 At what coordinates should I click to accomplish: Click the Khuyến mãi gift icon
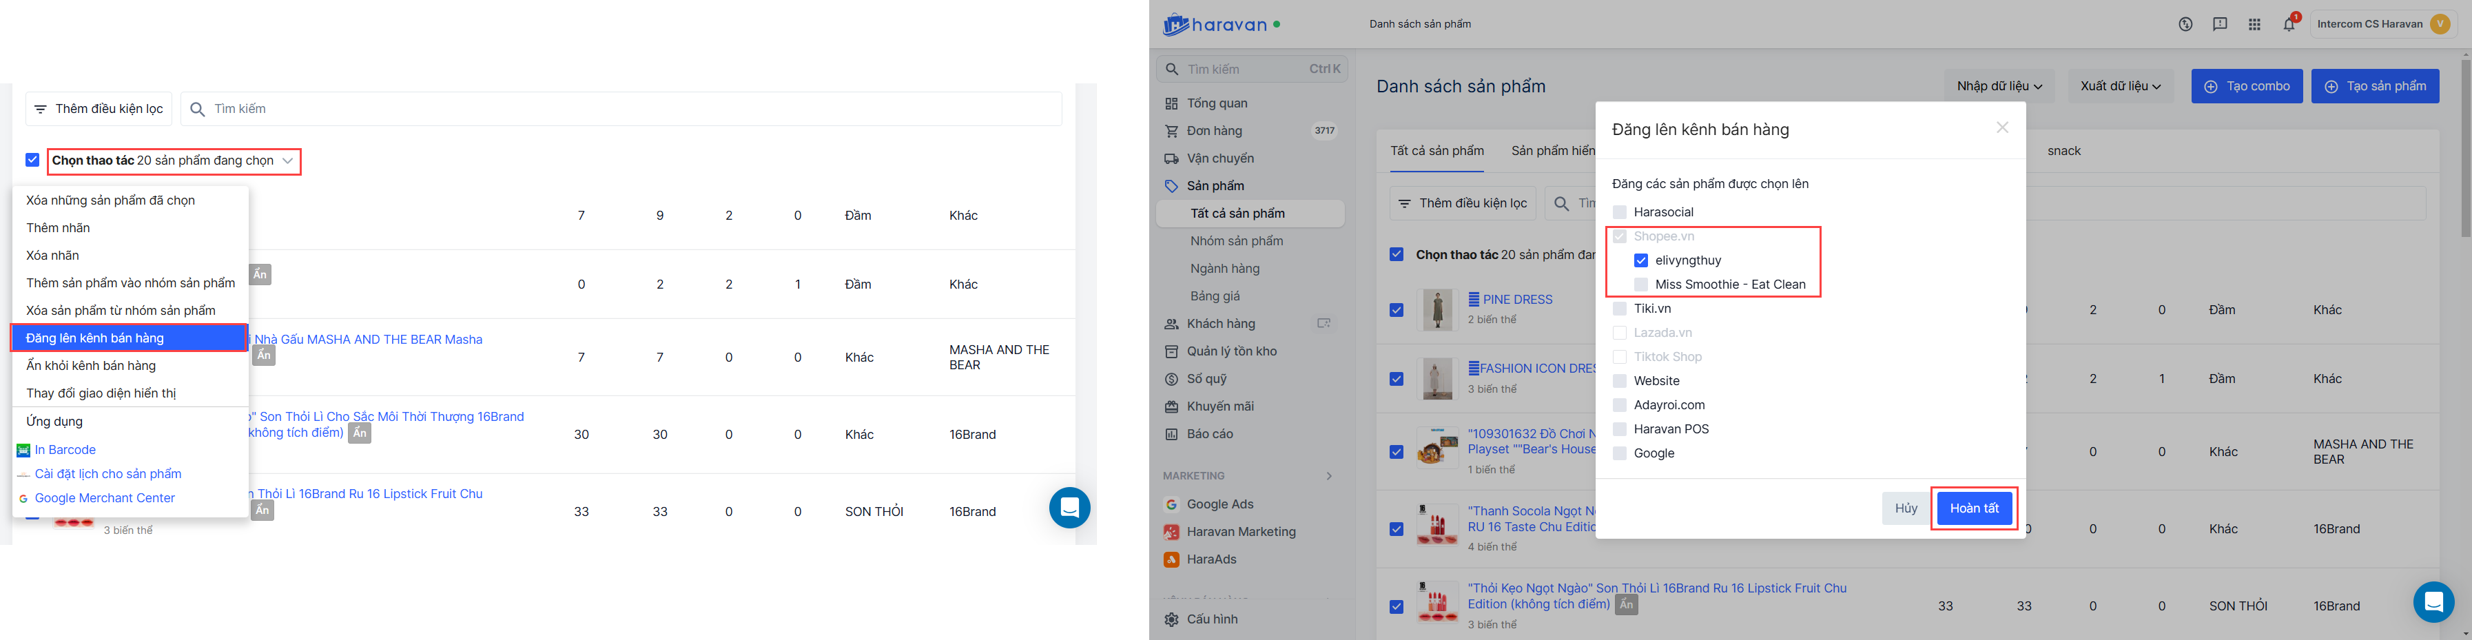pyautogui.click(x=1171, y=407)
